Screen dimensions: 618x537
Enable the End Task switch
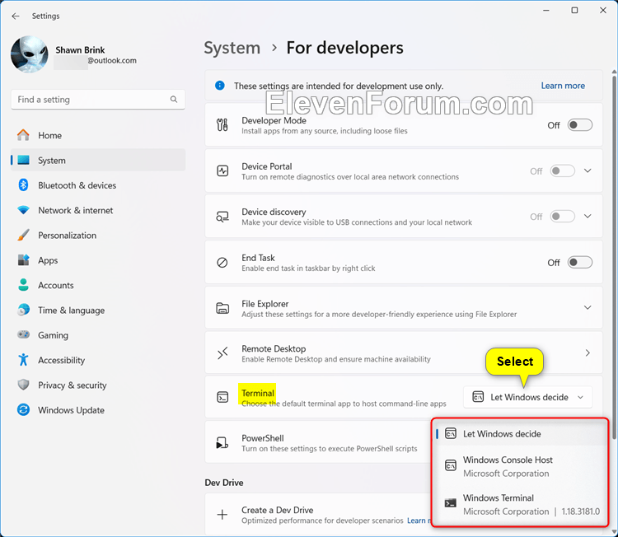(x=580, y=263)
